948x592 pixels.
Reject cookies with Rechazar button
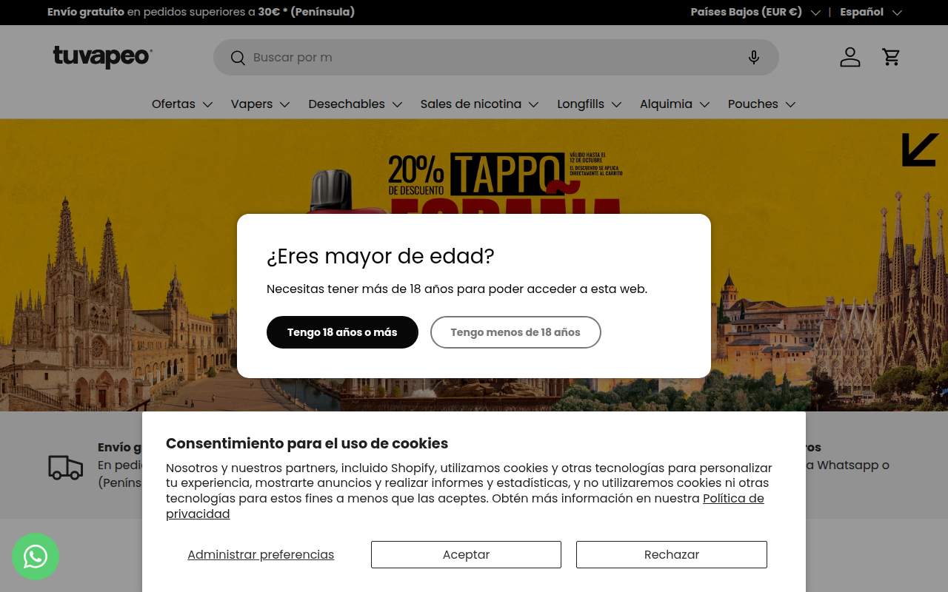(x=672, y=555)
